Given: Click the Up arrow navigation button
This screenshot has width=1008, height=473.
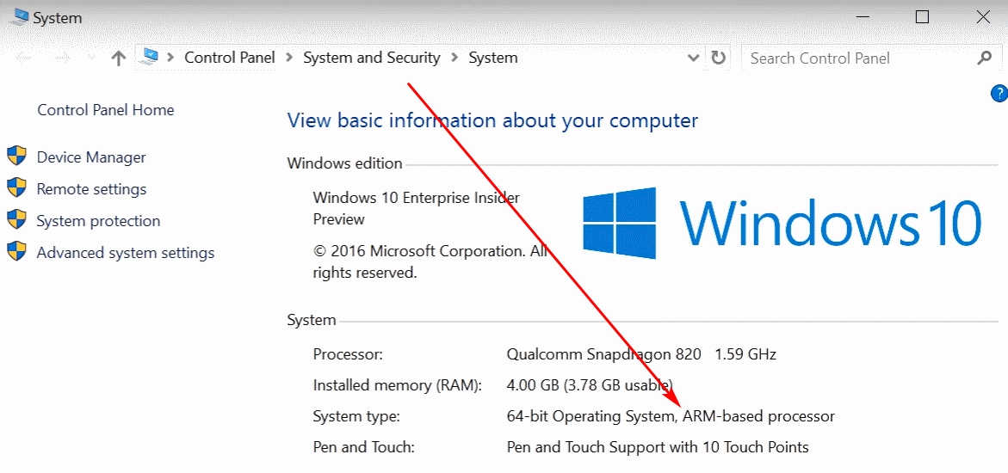Looking at the screenshot, I should (x=119, y=58).
